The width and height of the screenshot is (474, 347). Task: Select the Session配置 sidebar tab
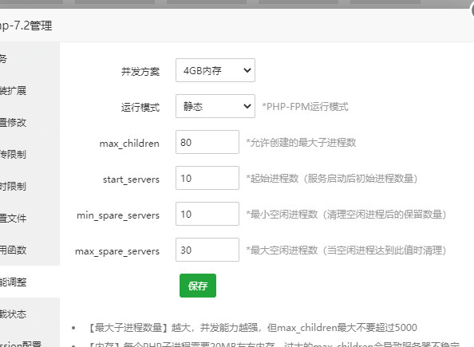point(30,341)
